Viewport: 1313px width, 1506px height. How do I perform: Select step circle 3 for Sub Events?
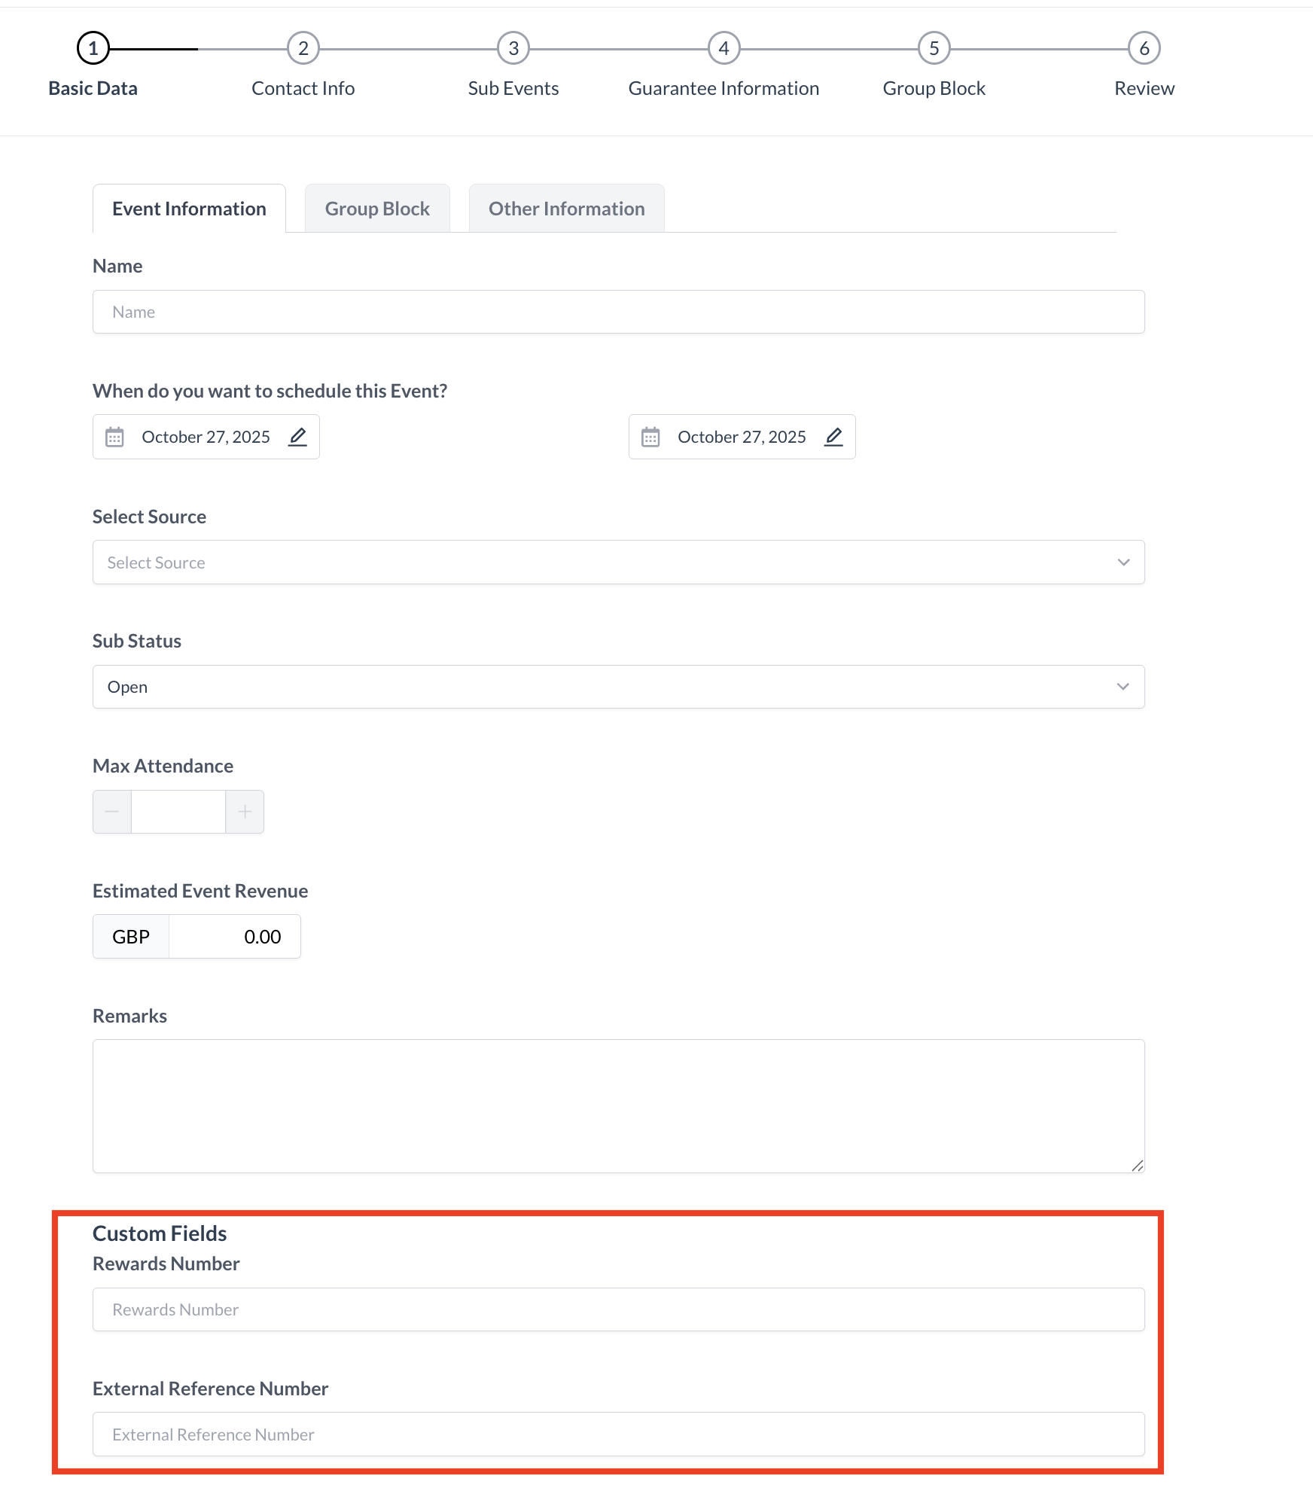point(513,47)
